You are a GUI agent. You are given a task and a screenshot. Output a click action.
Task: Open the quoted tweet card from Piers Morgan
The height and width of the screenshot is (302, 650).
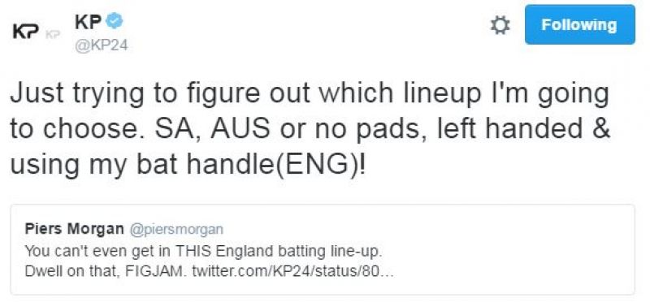(x=322, y=249)
